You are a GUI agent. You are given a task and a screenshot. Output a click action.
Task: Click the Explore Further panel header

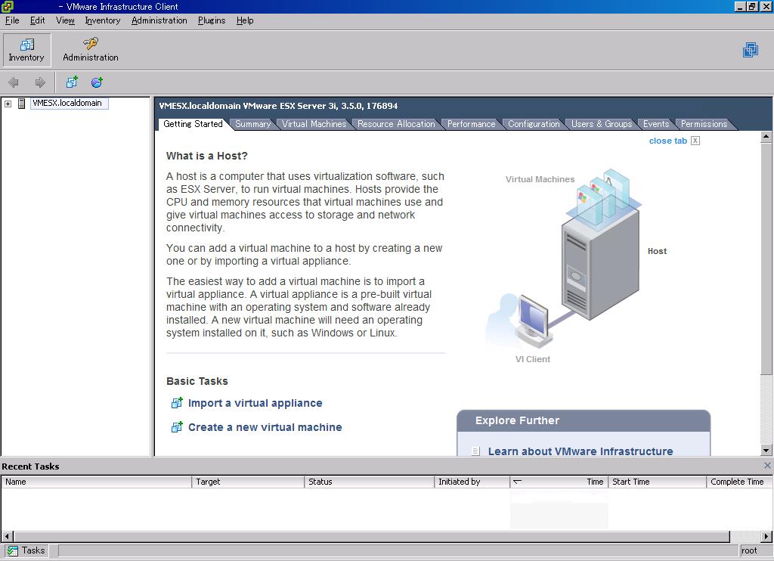[x=584, y=420]
